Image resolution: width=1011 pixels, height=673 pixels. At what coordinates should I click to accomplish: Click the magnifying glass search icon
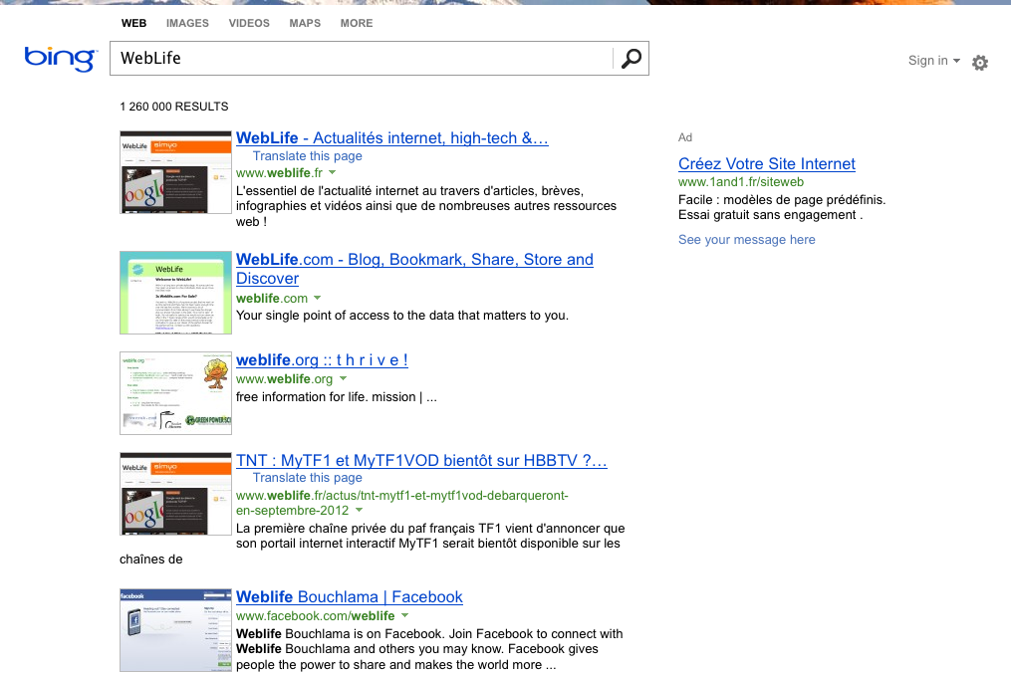[x=631, y=59]
